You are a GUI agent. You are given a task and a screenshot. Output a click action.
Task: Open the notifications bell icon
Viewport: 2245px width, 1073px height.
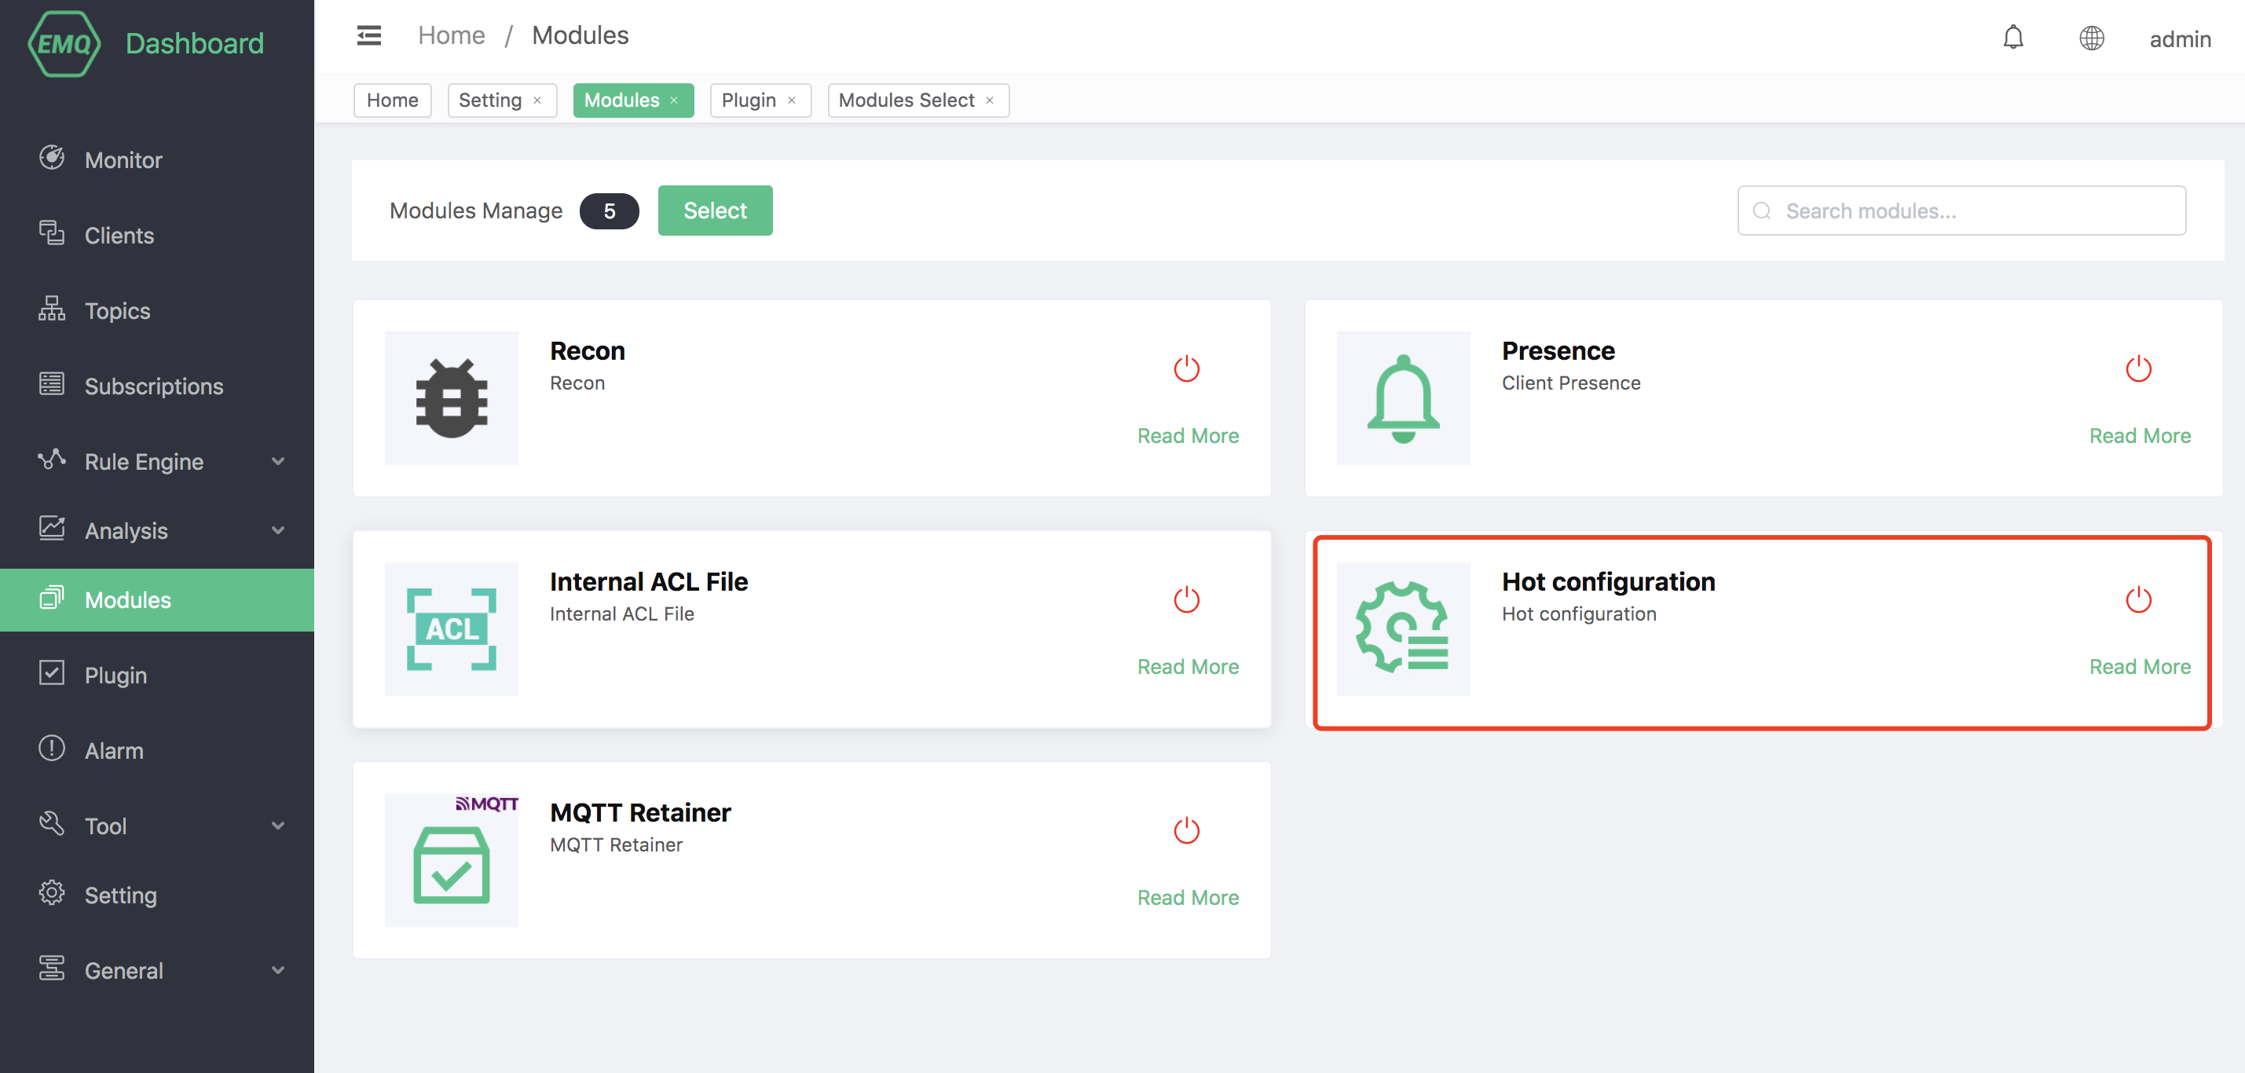click(2012, 38)
